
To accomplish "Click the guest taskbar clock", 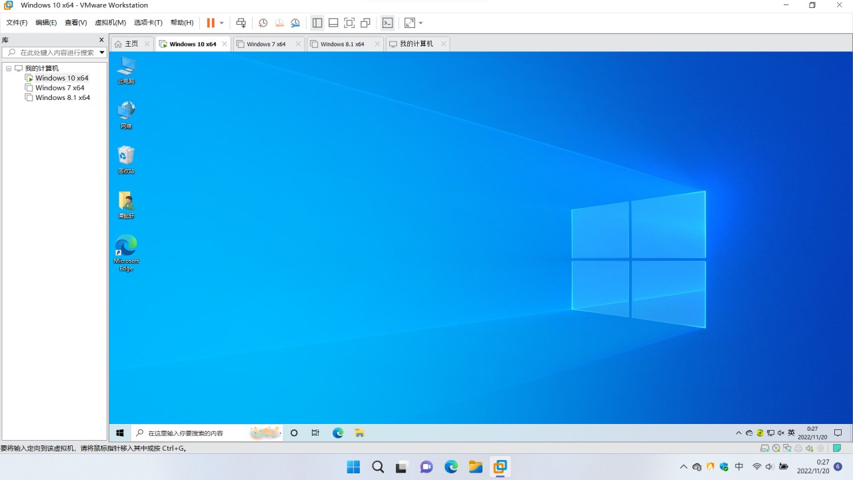I will [812, 433].
